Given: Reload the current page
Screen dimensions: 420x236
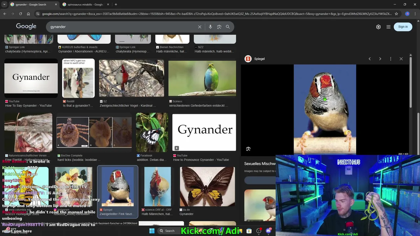Looking at the screenshot, I should [20, 14].
